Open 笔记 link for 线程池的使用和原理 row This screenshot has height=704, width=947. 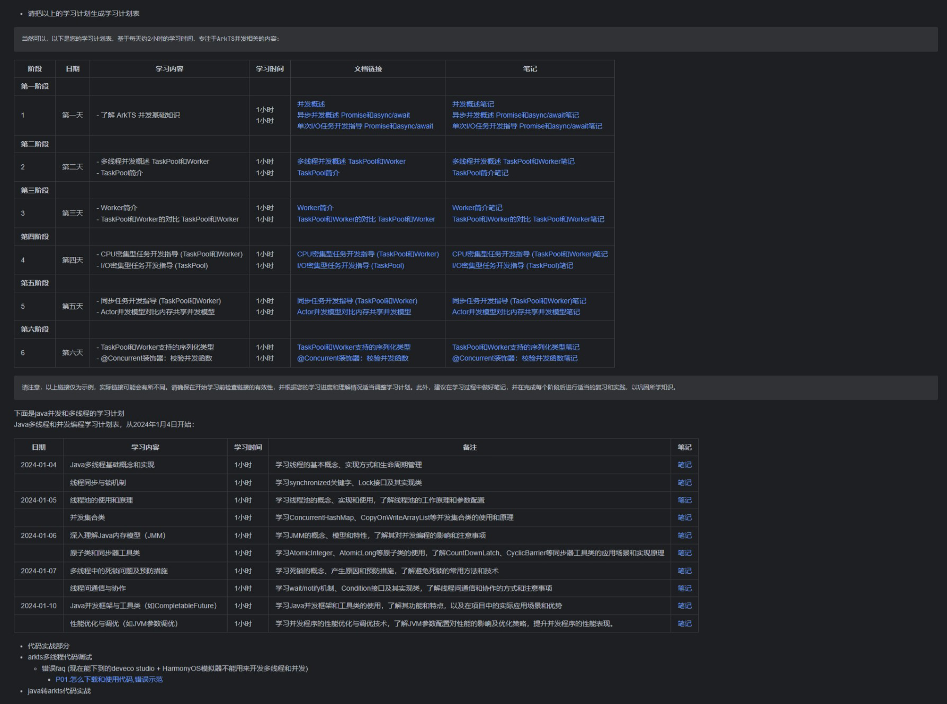click(x=684, y=501)
